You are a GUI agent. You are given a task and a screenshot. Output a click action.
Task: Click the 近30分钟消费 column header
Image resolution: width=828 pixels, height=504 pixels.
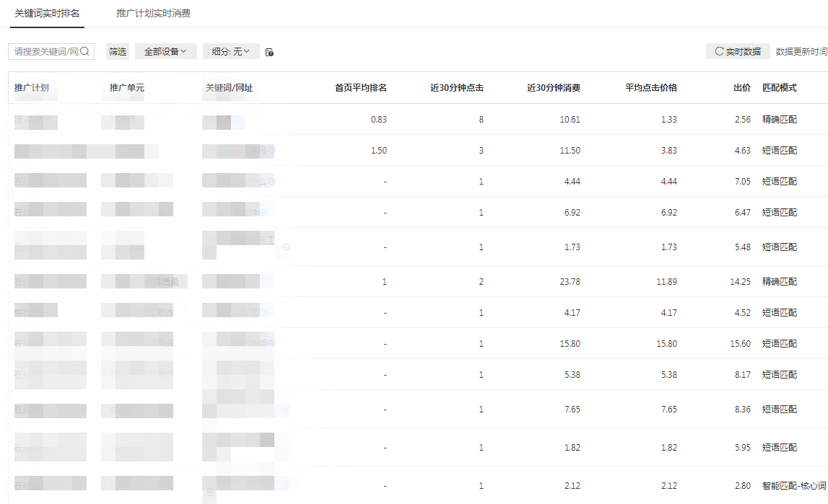click(553, 88)
